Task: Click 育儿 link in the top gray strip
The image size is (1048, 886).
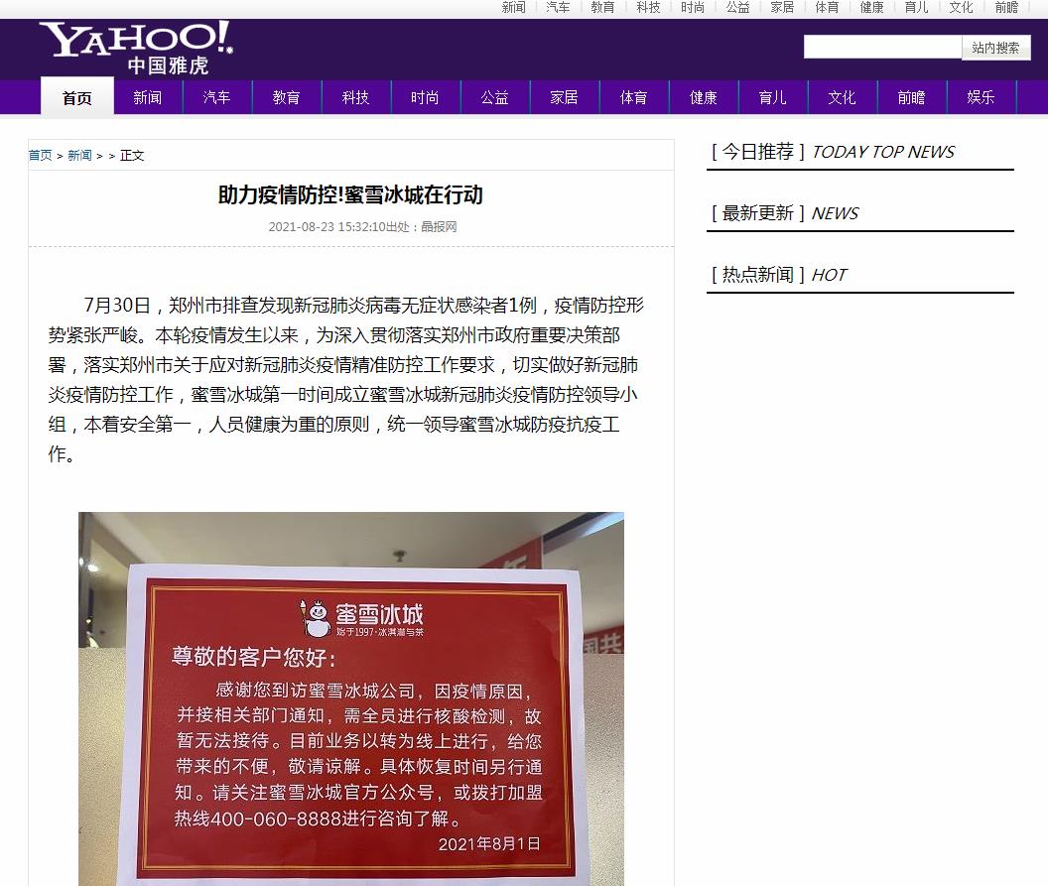Action: pos(916,7)
